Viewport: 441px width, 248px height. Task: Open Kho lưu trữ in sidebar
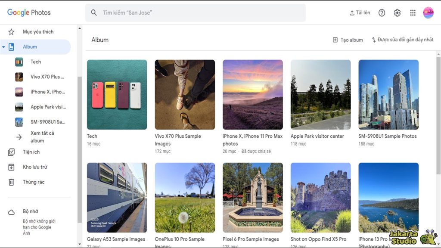[x=35, y=167]
